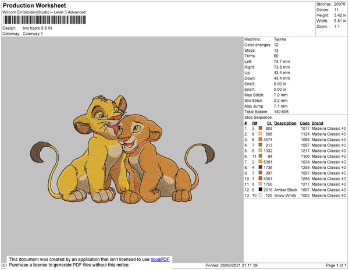Click the 'St.' column header

point(269,123)
